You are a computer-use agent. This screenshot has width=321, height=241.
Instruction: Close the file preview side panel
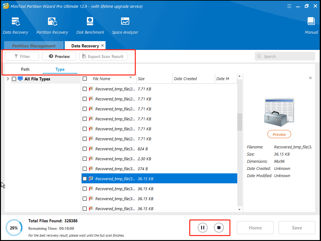(310, 78)
